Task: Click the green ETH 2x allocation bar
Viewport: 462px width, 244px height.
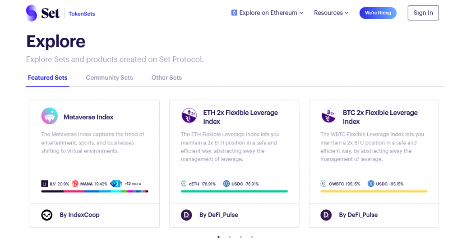Action: (234, 191)
